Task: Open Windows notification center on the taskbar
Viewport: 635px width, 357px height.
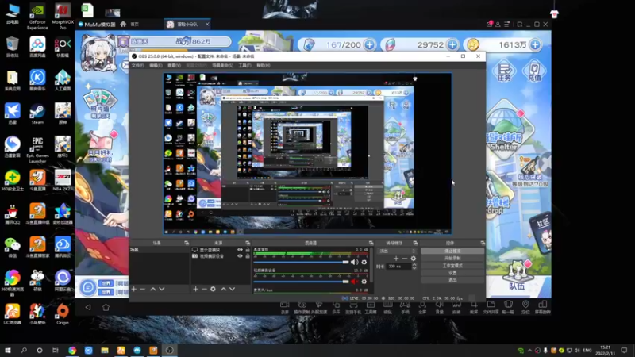Action: (x=624, y=350)
